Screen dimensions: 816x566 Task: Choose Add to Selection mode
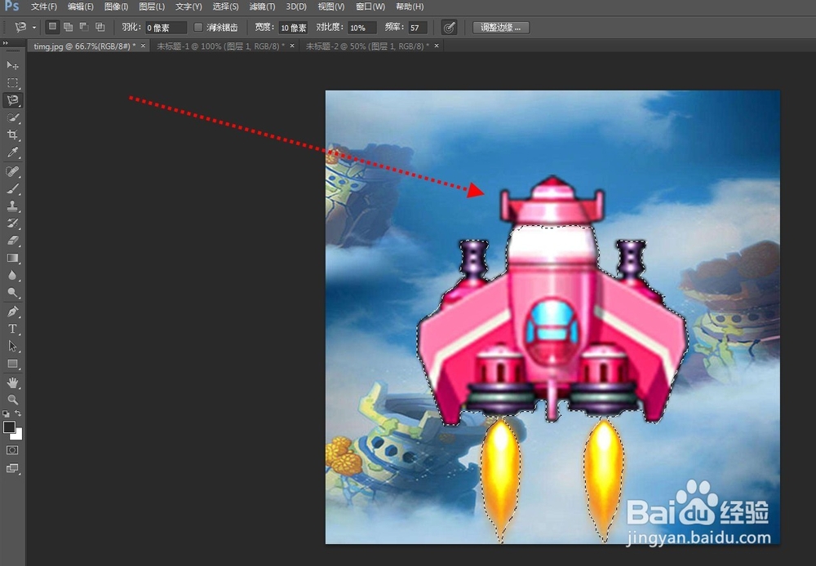click(68, 27)
